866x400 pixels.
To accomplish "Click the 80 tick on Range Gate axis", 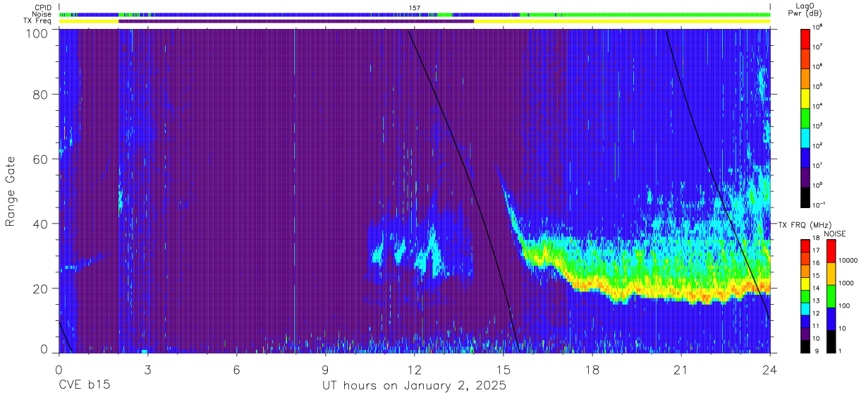I will click(x=41, y=95).
